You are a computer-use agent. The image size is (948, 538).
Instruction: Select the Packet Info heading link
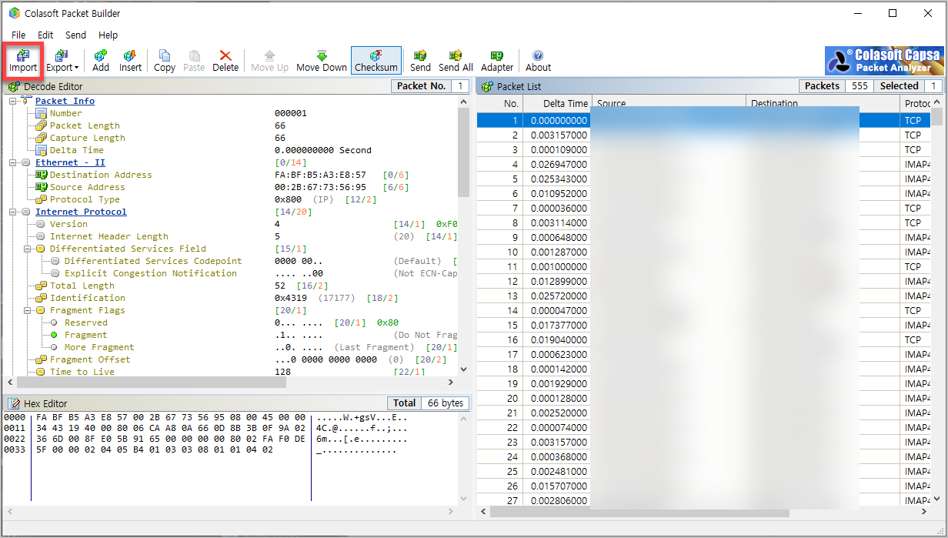point(65,101)
